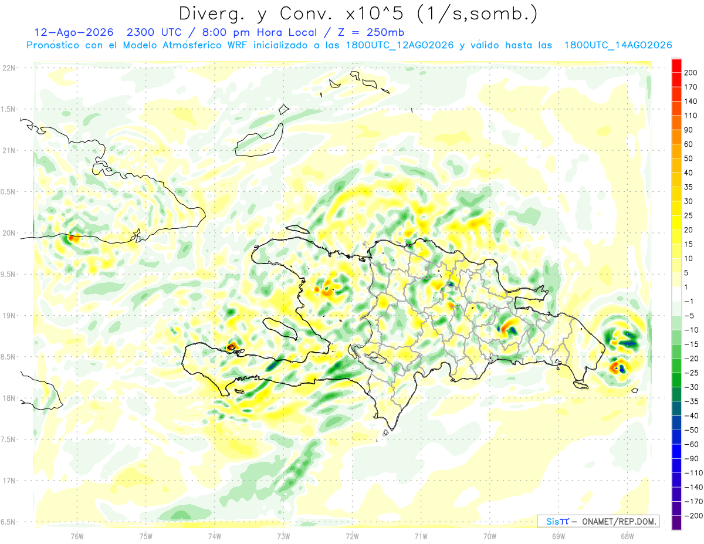The image size is (704, 544).
Task: Click the '75W' longitude label
Action: click(146, 537)
